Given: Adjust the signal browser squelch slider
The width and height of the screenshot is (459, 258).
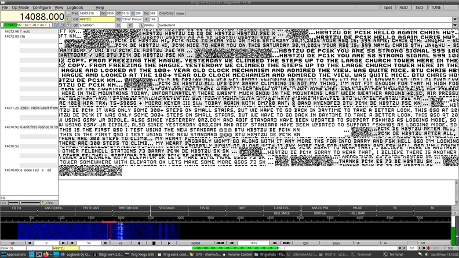Looking at the screenshot, I should click(24, 203).
